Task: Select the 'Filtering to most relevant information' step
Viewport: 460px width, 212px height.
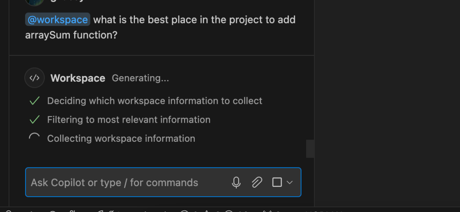Action: pyautogui.click(x=129, y=120)
